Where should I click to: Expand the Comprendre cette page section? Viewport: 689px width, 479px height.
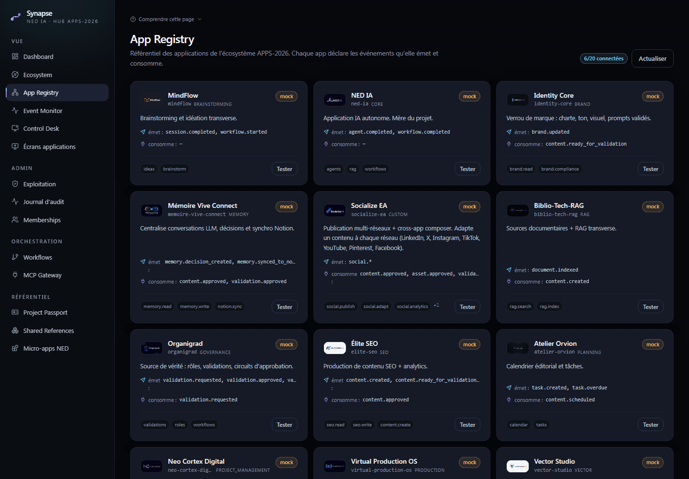click(166, 19)
